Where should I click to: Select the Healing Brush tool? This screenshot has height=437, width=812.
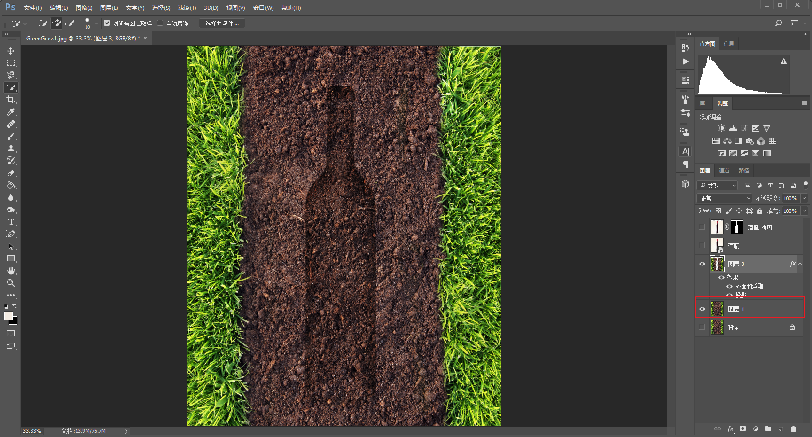click(10, 124)
